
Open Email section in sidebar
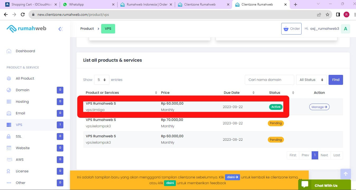(20, 113)
